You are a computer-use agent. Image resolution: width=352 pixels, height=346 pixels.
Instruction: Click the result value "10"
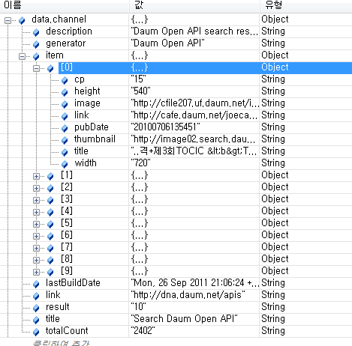[x=138, y=307]
